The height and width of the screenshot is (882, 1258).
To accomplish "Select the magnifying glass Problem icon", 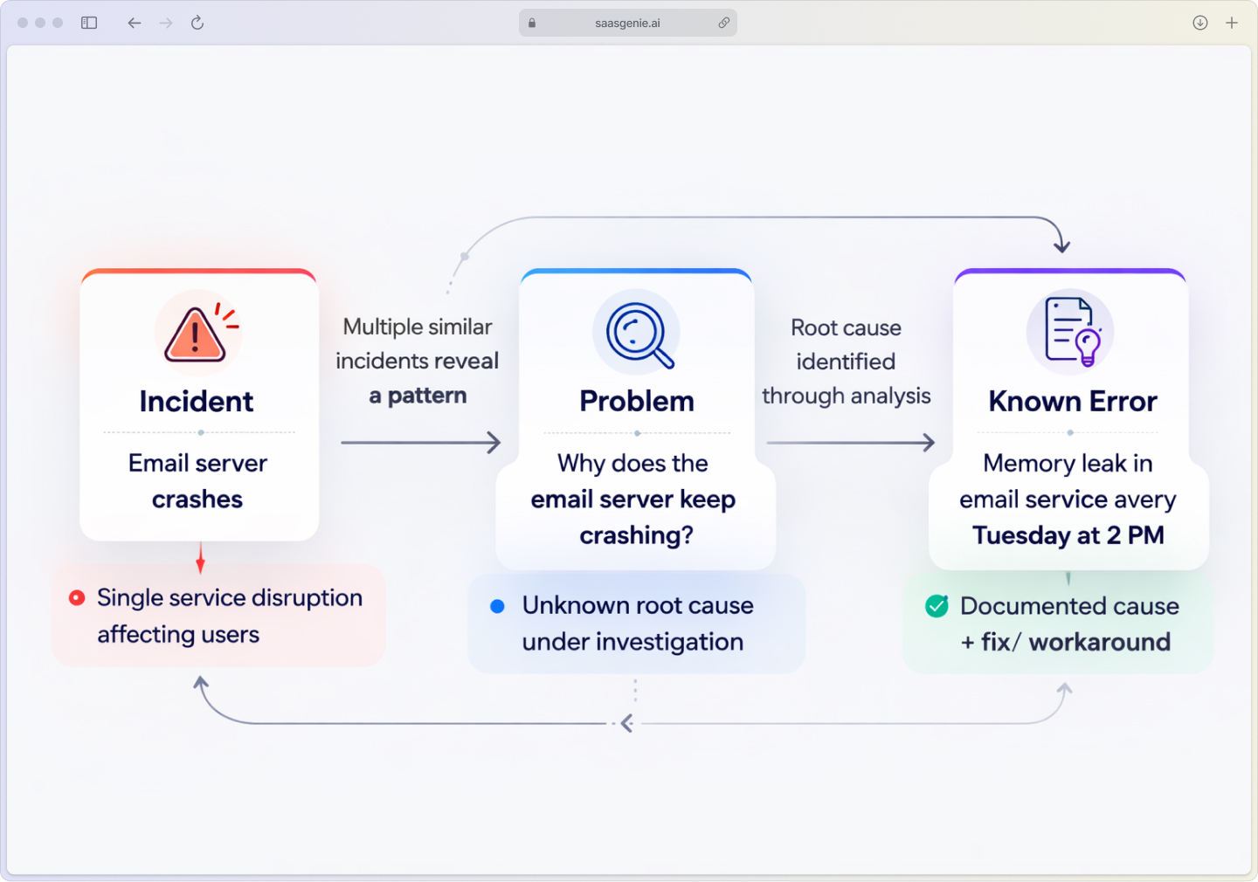I will (x=636, y=333).
